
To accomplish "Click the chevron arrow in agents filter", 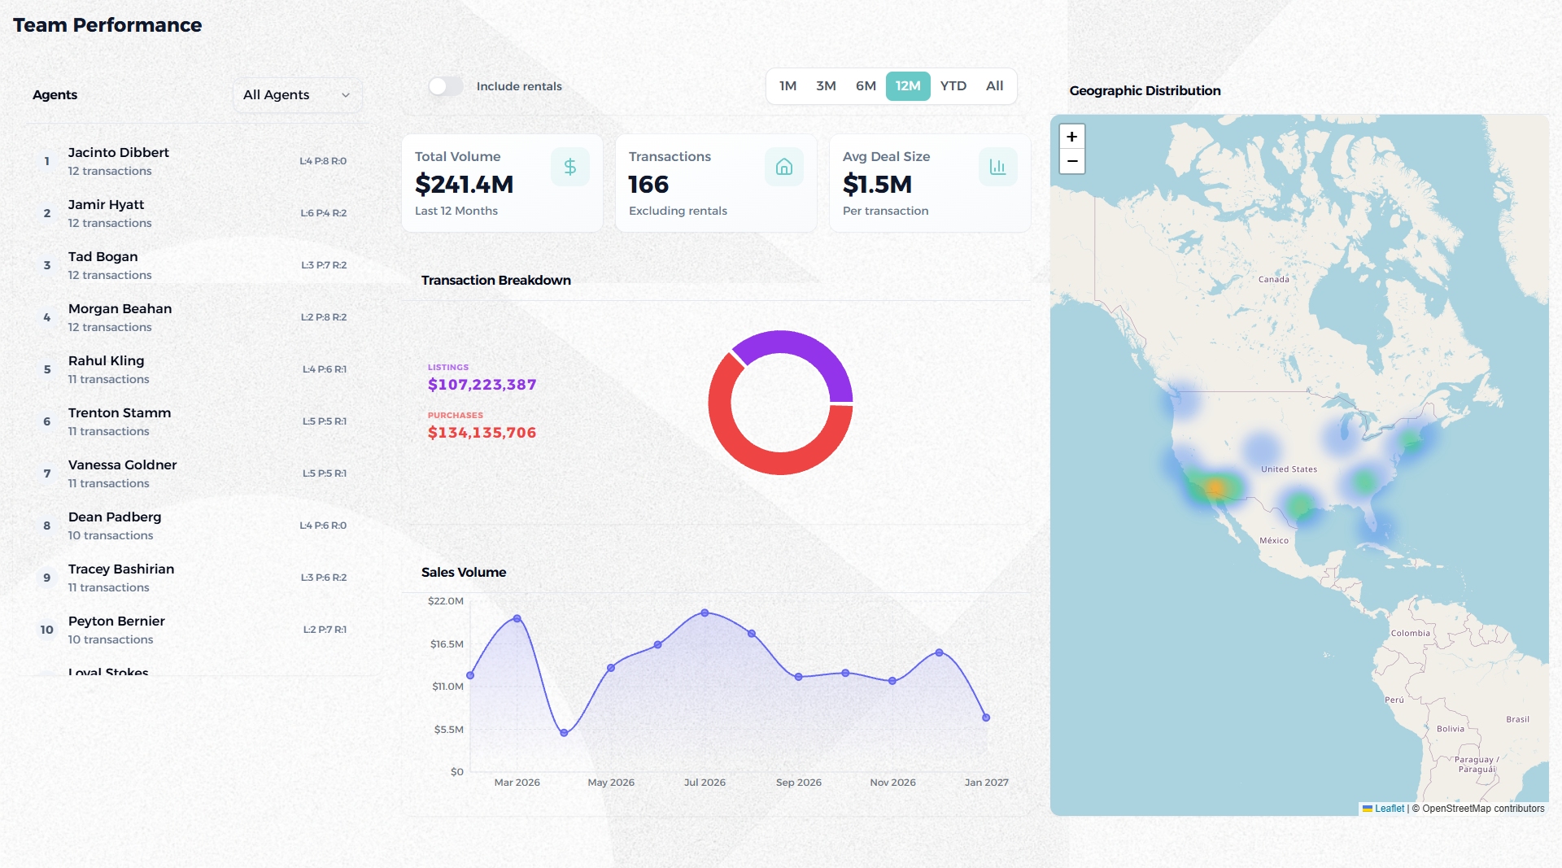I will [x=346, y=95].
